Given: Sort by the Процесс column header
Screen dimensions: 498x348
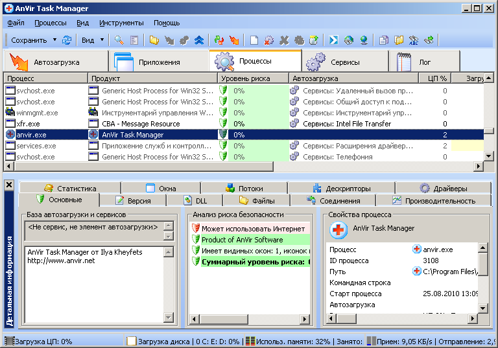Looking at the screenshot, I should (x=45, y=78).
